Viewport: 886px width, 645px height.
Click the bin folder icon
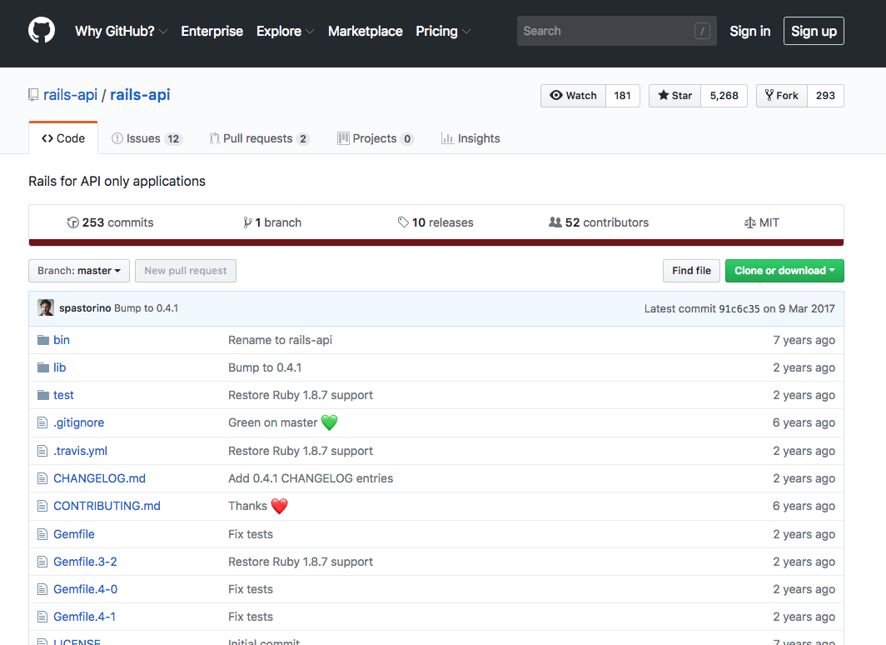tap(43, 340)
